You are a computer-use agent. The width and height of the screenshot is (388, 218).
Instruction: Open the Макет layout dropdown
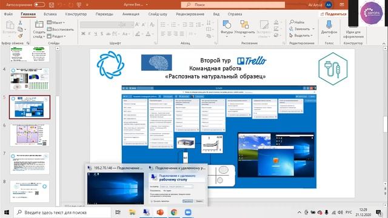pos(56,22)
